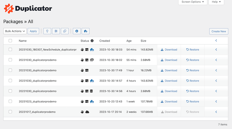Click package name 20231017_duplicatorprodemo
Viewport: 232px width, 129px height.
coord(37,112)
